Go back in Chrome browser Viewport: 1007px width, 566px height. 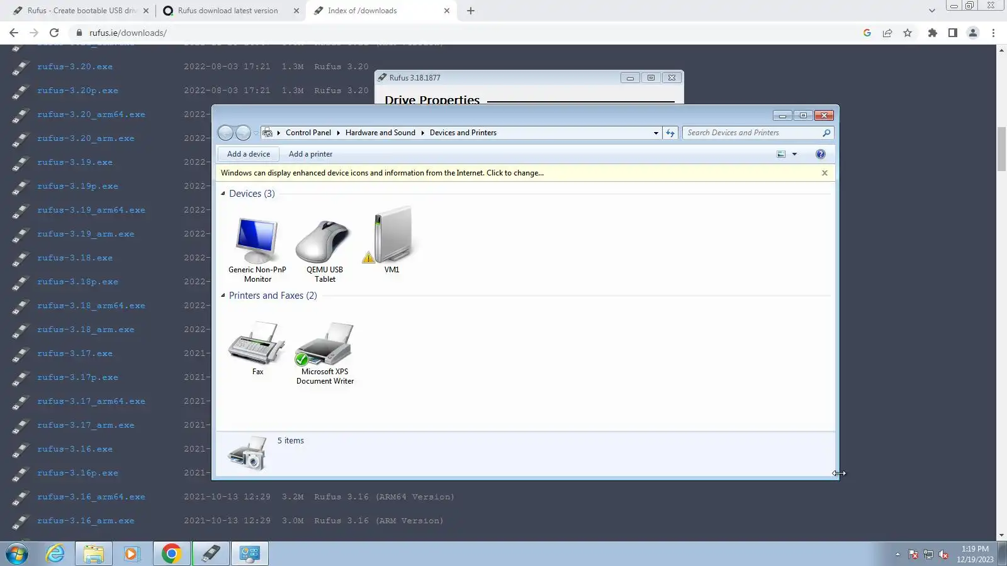[14, 33]
